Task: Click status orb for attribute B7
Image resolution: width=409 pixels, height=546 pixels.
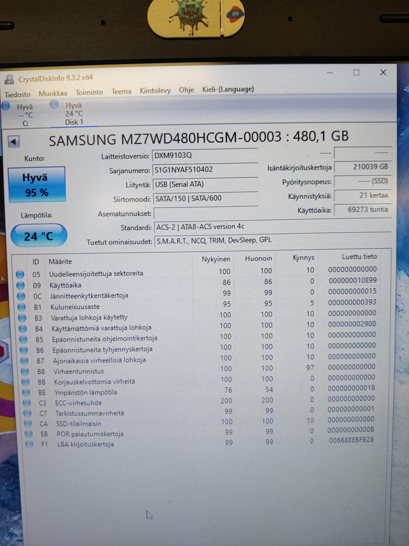Action: click(25, 361)
